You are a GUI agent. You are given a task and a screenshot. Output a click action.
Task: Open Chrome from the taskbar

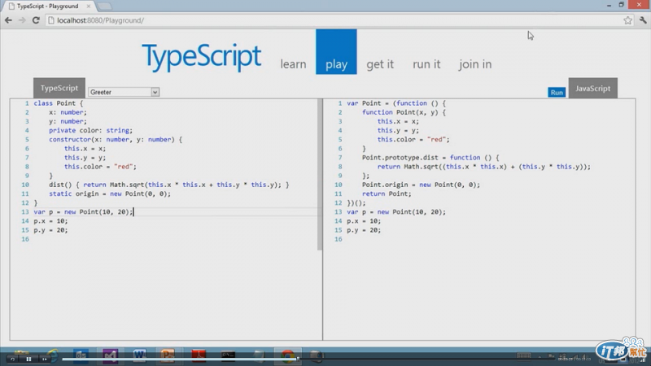pyautogui.click(x=287, y=356)
